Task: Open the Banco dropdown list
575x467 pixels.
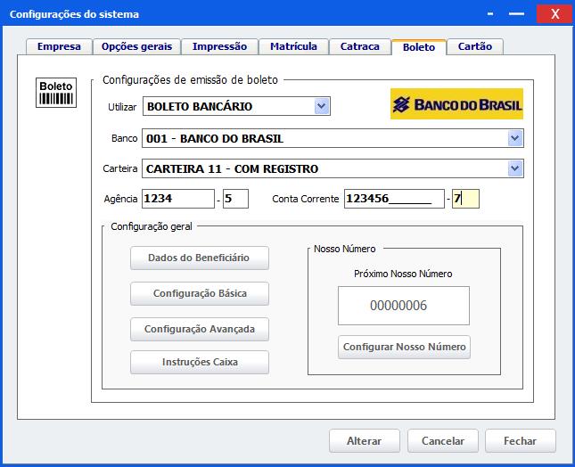Action: click(515, 138)
